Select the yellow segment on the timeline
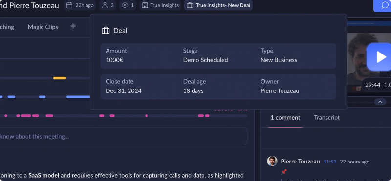Viewport: 391px width, 181px height. (60, 78)
